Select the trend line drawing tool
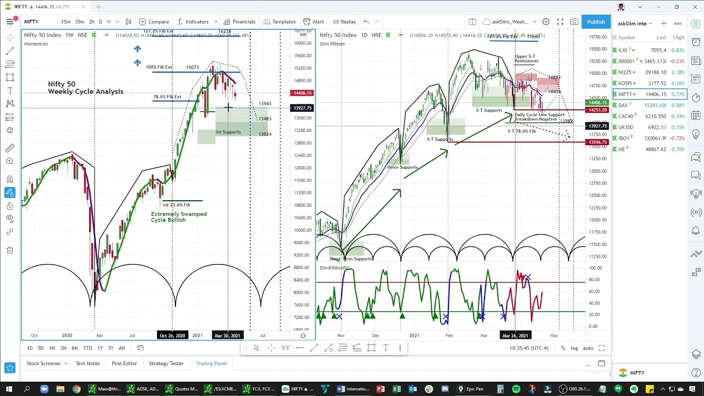Image resolution: width=704 pixels, height=396 pixels. [x=10, y=51]
